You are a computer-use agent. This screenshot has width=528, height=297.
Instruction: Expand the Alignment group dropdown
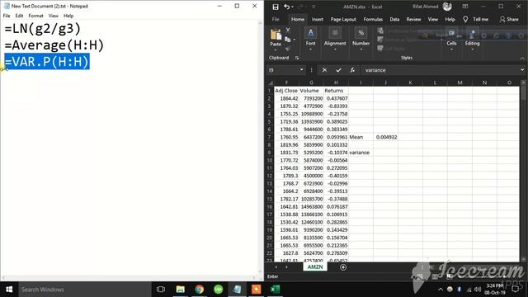pyautogui.click(x=335, y=49)
